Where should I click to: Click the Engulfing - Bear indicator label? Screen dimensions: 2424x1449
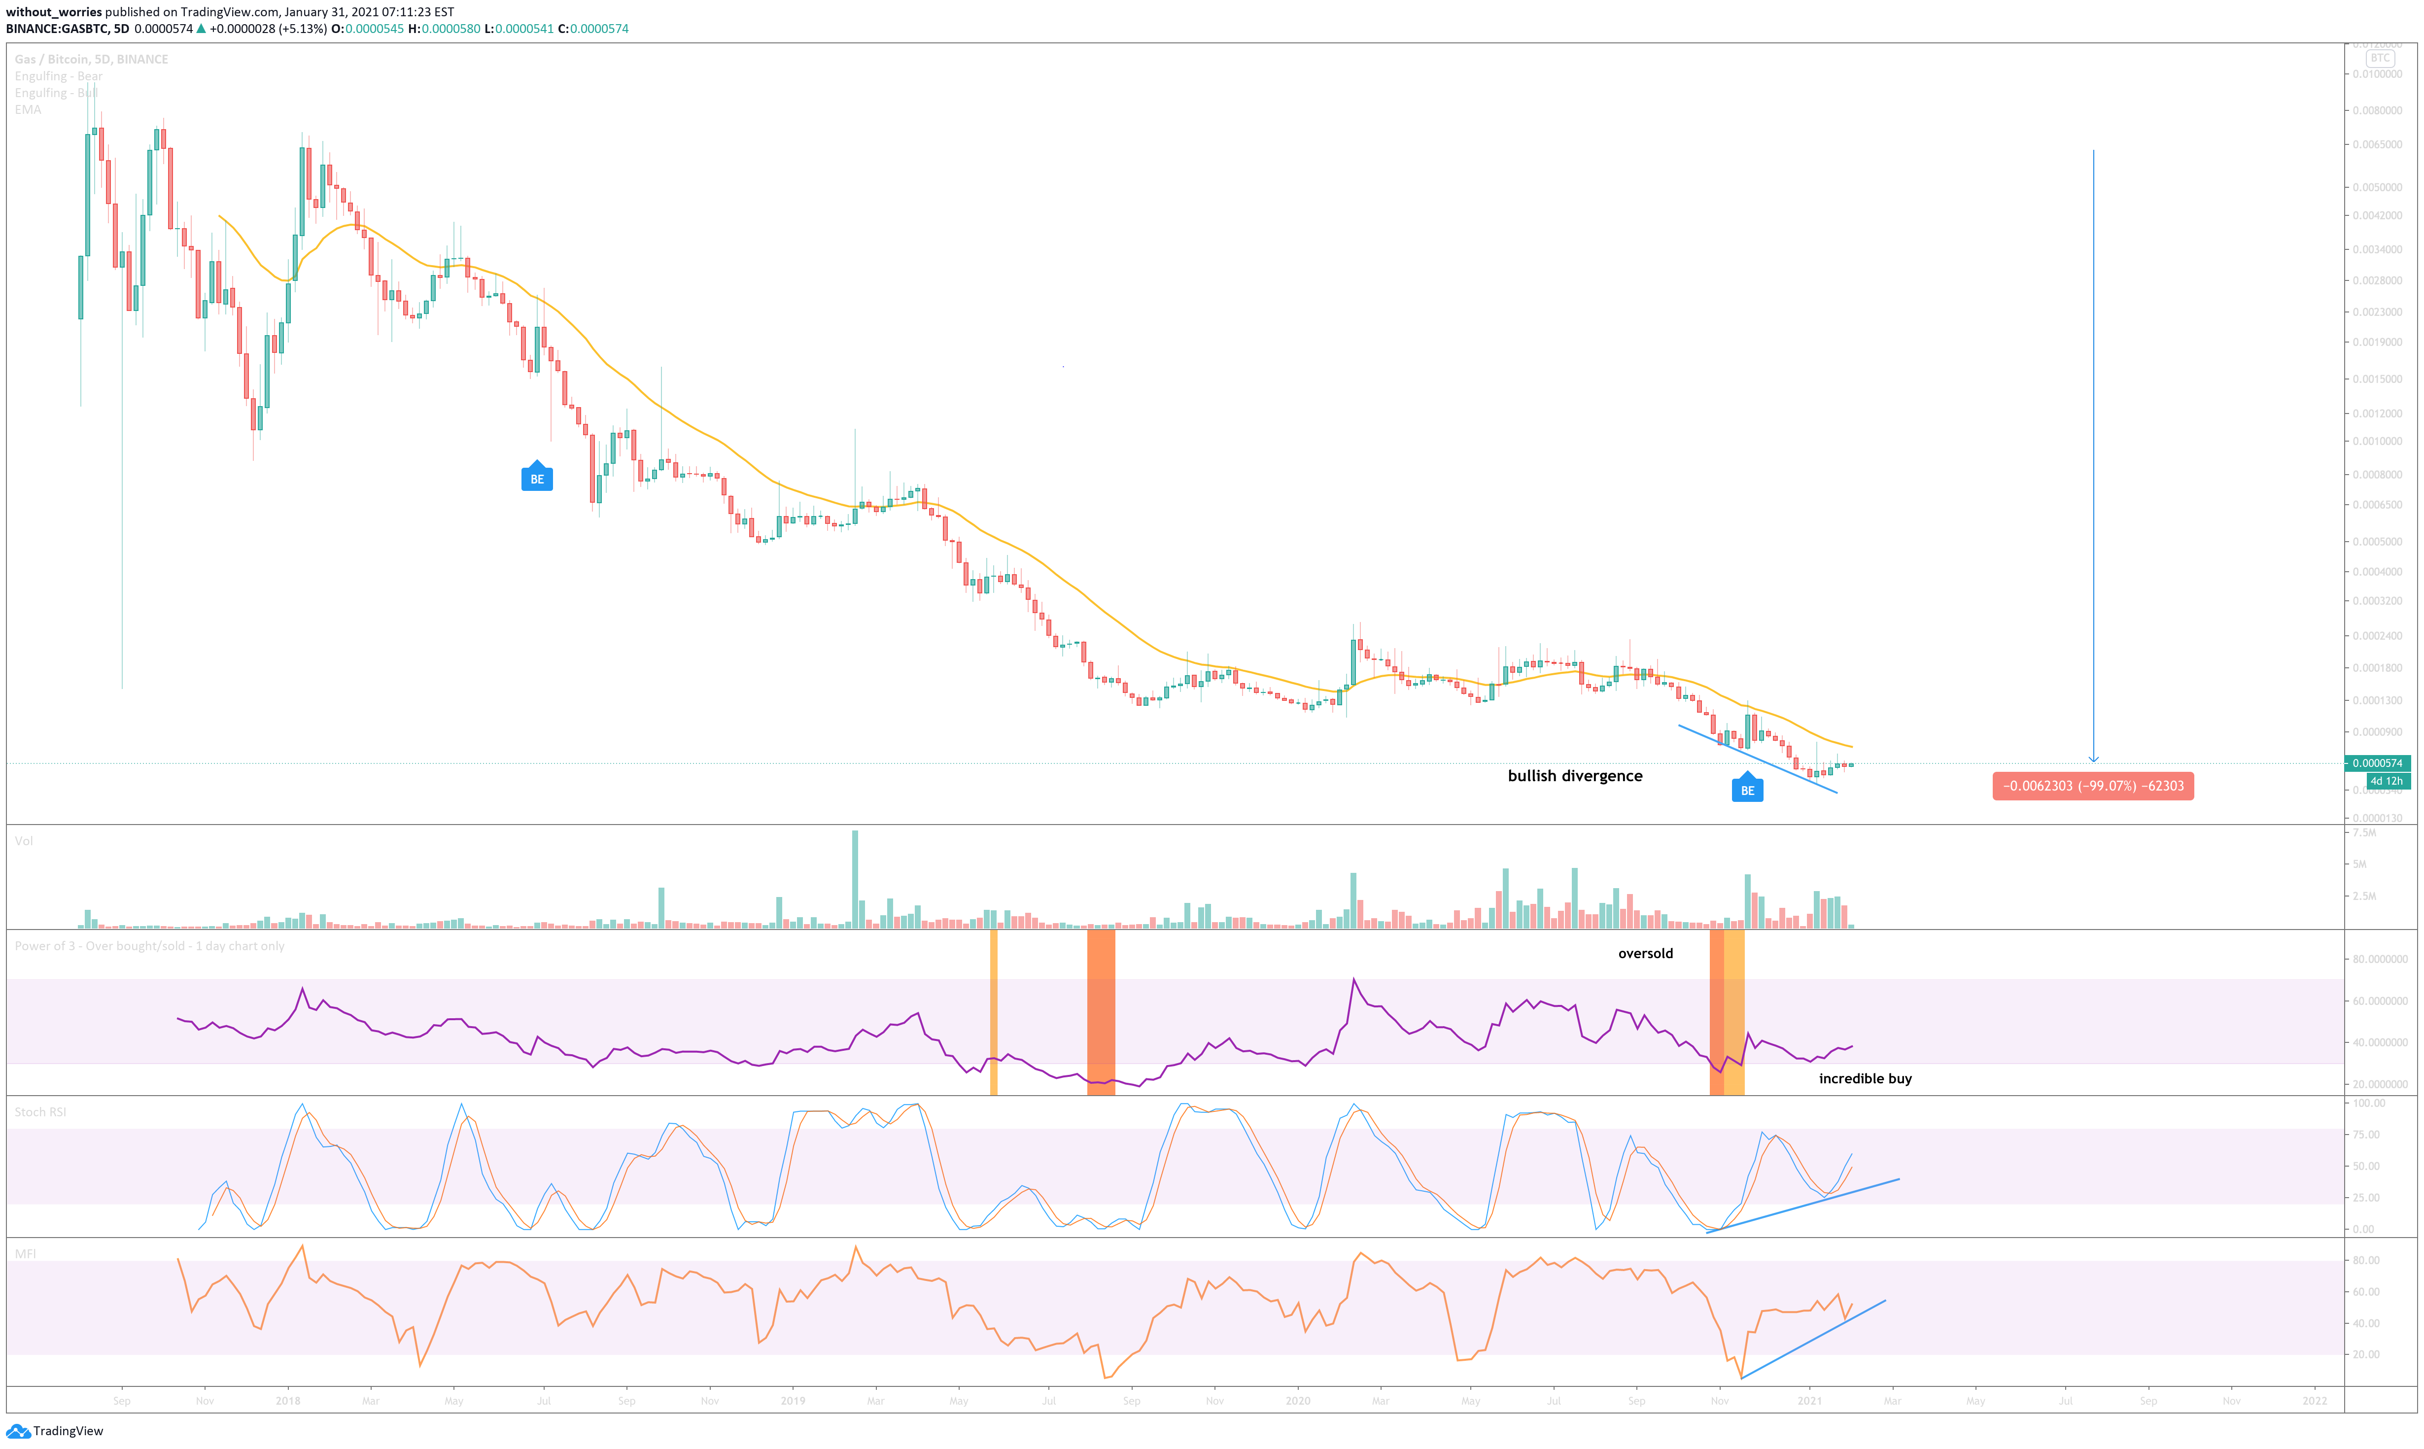59,76
